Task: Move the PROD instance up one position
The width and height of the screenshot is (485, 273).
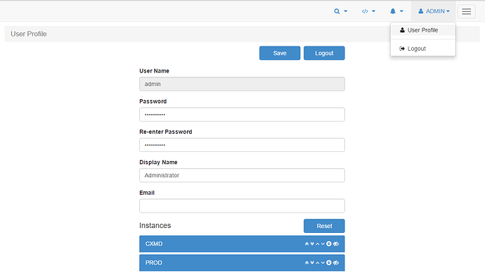Action: tap(317, 262)
